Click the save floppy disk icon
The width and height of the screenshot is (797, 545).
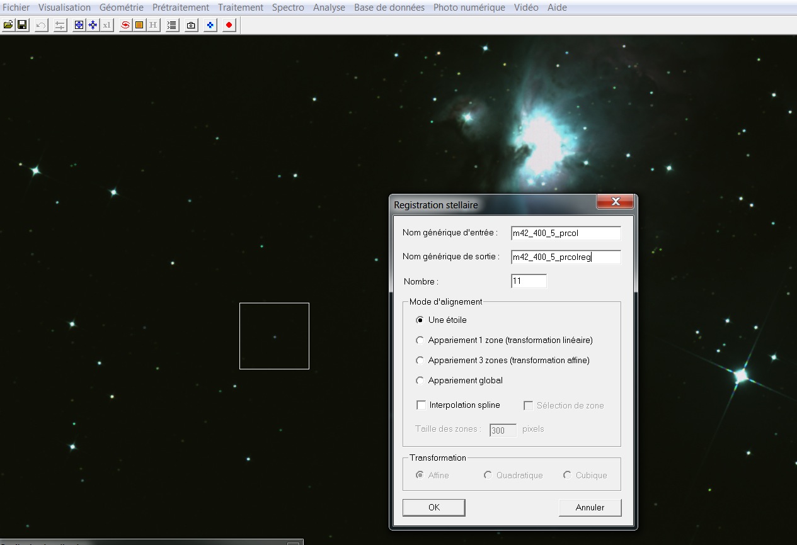tap(22, 25)
